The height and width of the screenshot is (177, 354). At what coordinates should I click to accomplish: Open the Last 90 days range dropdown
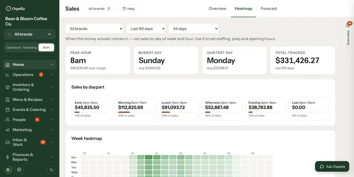(146, 29)
